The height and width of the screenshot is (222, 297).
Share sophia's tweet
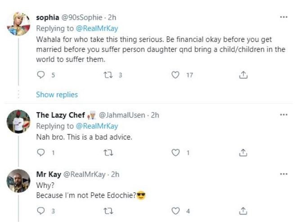click(x=243, y=75)
